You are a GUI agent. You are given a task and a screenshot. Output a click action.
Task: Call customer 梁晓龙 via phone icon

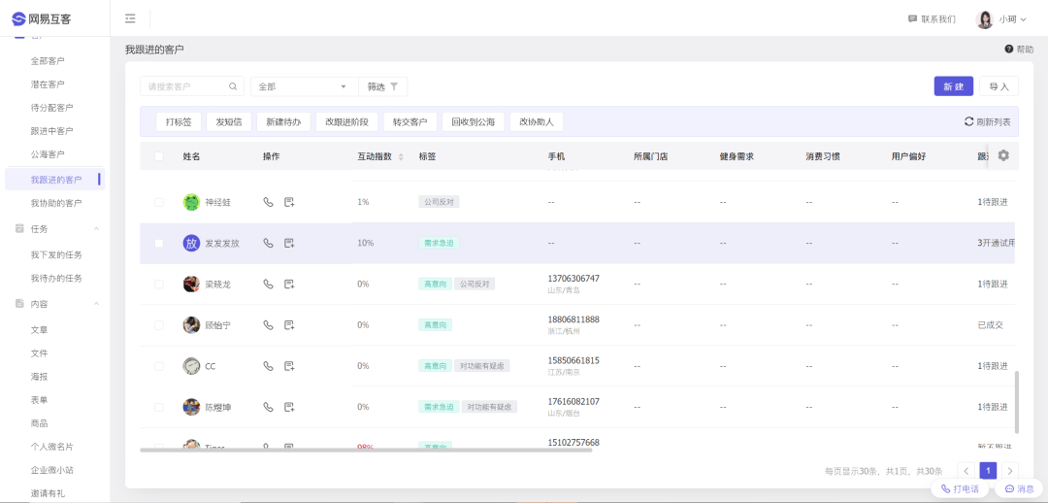[x=268, y=285]
